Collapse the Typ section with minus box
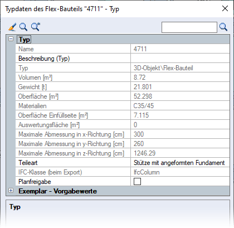This screenshot has width=234, height=228. [x=11, y=39]
